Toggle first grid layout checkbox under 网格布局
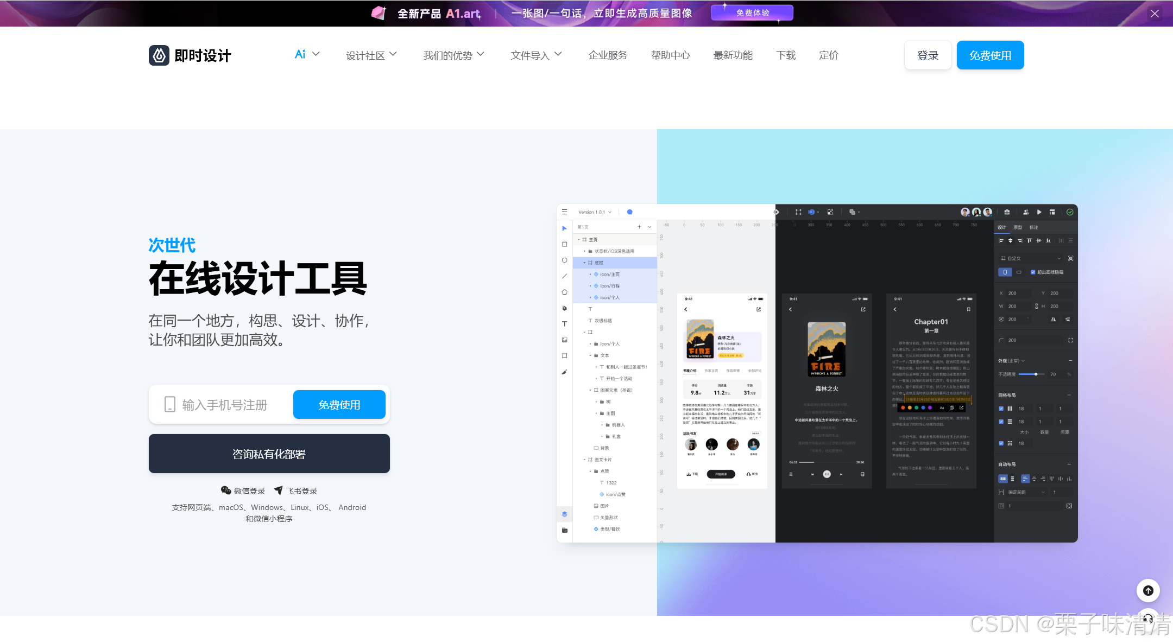 point(1001,409)
